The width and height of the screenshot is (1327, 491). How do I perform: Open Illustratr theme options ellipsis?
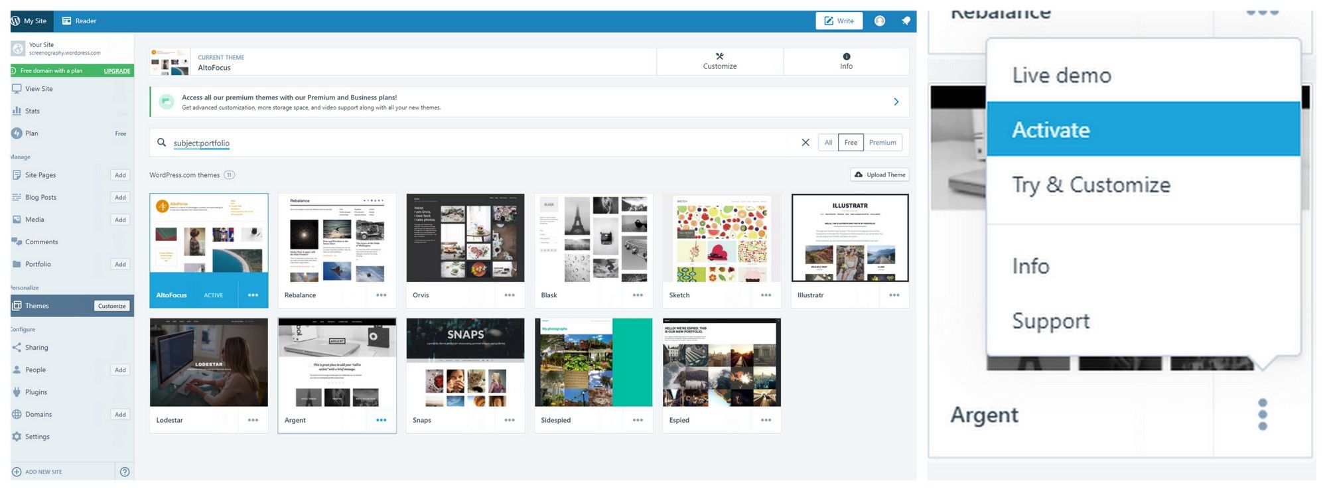coord(894,295)
